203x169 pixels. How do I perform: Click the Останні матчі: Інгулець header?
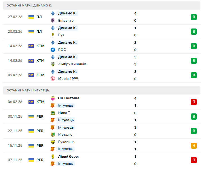(x=28, y=90)
